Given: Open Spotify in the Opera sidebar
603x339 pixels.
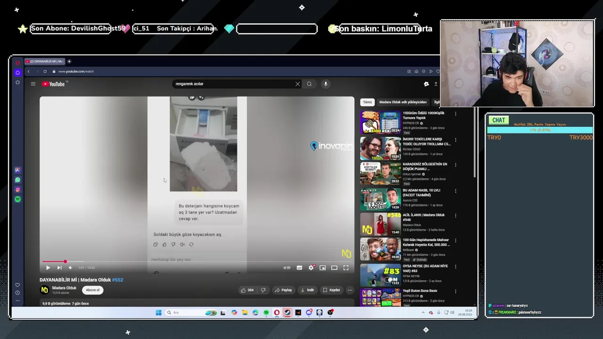Looking at the screenshot, I should pyautogui.click(x=17, y=199).
